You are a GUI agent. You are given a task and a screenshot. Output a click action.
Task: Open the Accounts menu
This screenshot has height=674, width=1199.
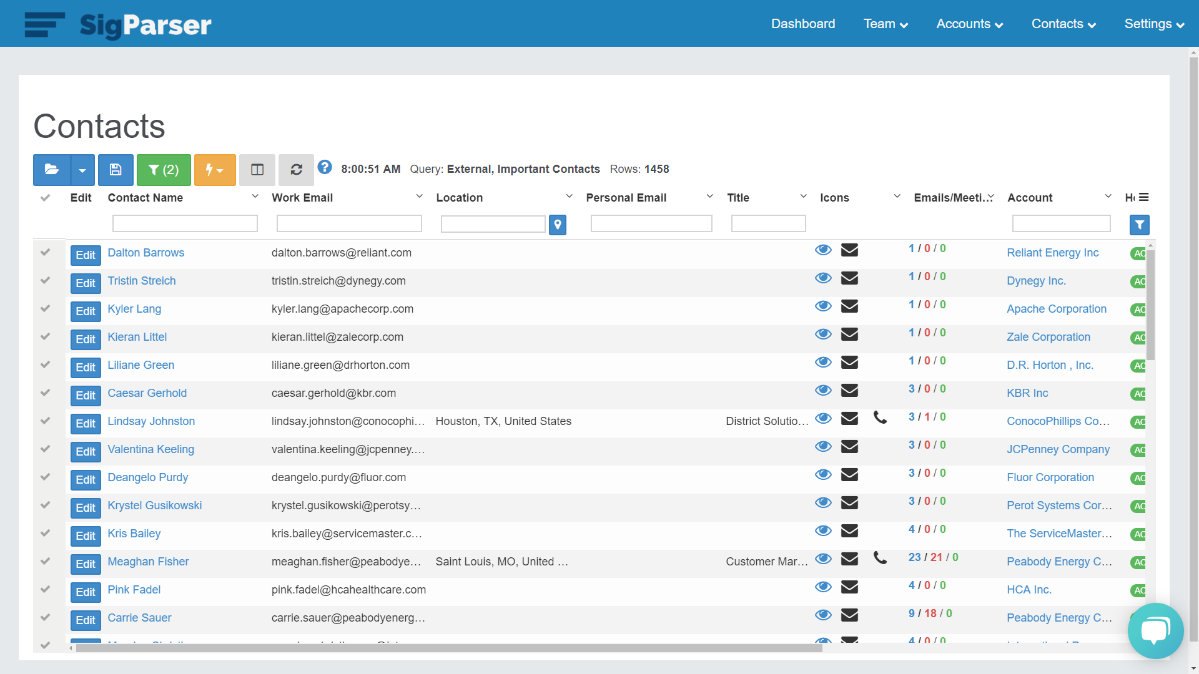pos(969,24)
